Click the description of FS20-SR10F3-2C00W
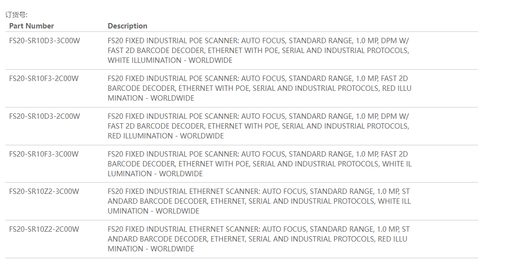 coord(258,88)
